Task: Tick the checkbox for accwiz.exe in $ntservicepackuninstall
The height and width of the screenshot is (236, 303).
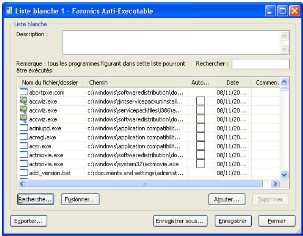Action: click(200, 101)
